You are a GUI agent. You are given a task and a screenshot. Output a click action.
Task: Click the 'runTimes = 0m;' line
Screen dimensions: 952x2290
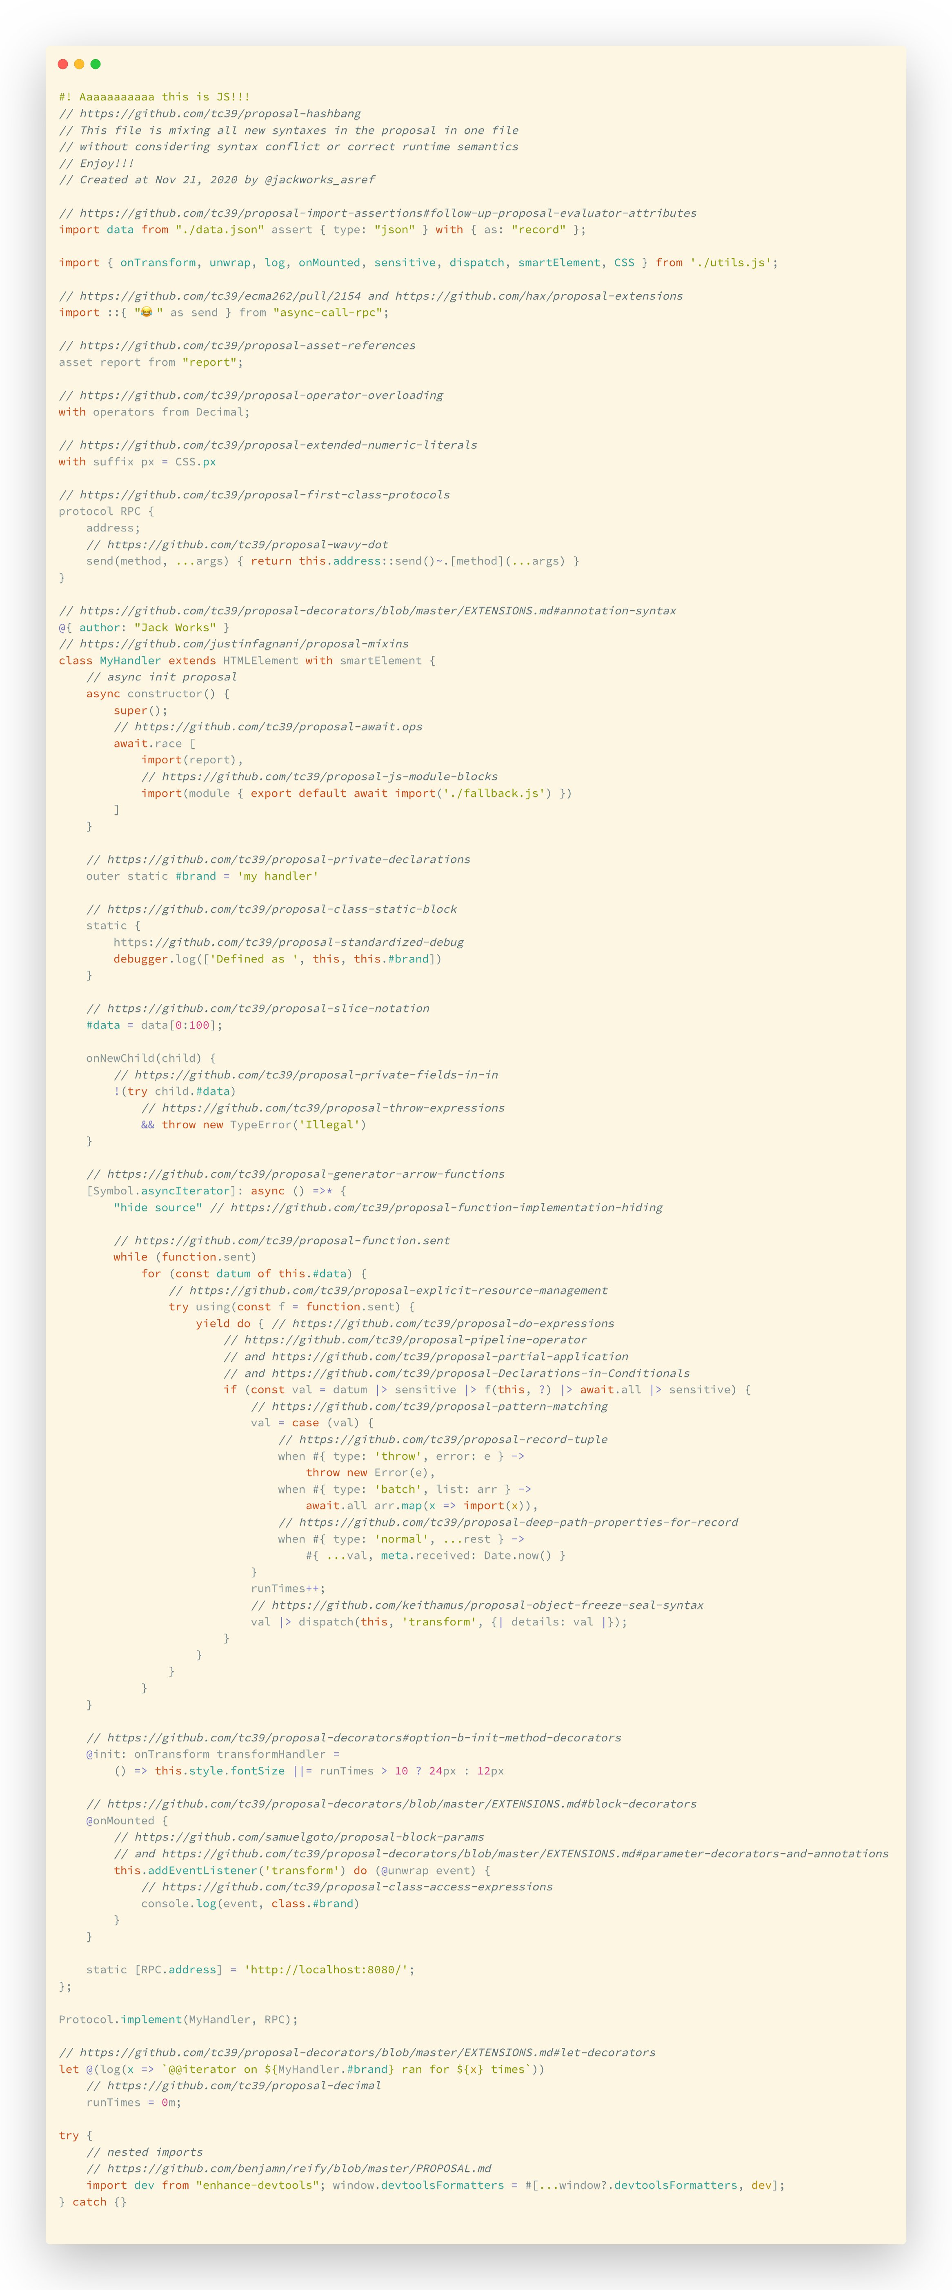pos(134,2102)
